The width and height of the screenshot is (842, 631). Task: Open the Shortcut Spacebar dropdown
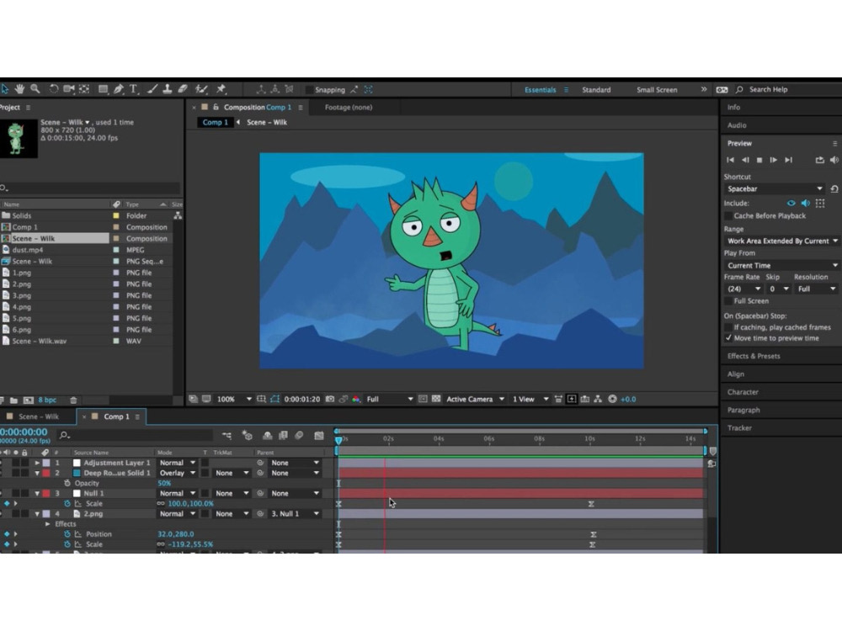click(774, 188)
